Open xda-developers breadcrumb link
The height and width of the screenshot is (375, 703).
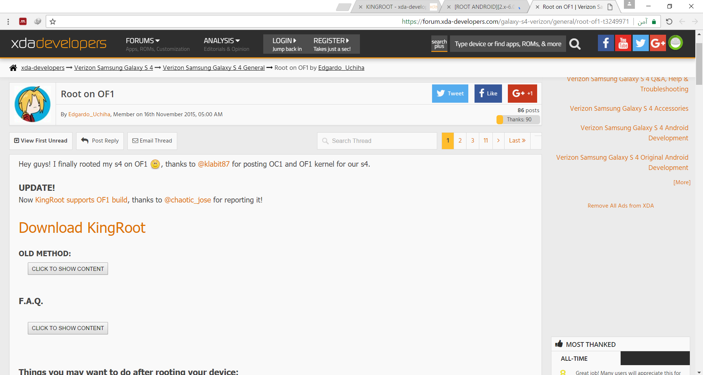tap(43, 68)
